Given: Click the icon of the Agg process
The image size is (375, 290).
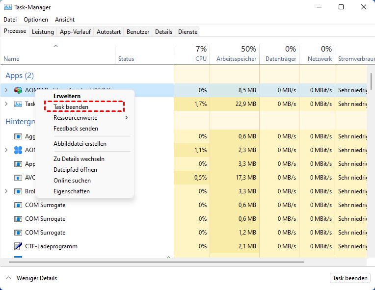Looking at the screenshot, I should [x=18, y=136].
